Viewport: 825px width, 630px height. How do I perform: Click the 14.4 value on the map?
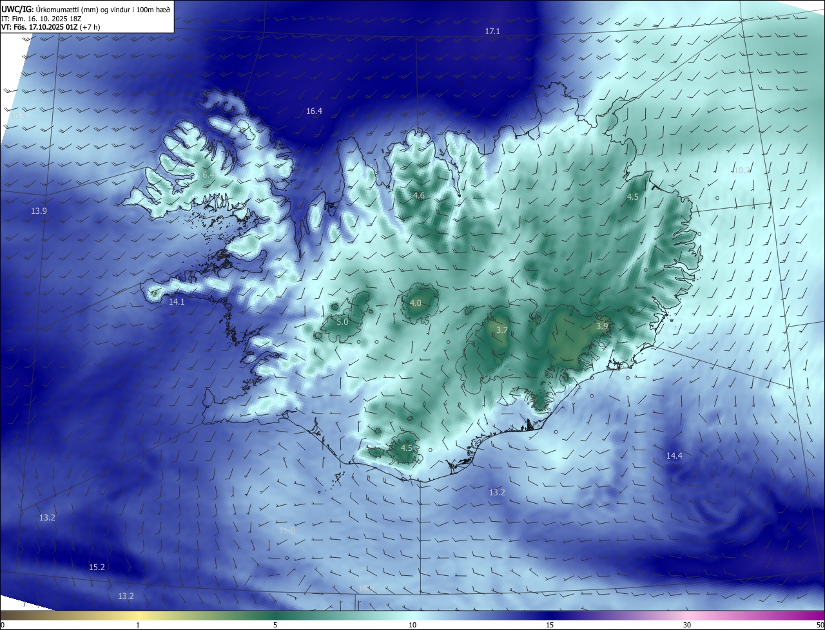674,455
